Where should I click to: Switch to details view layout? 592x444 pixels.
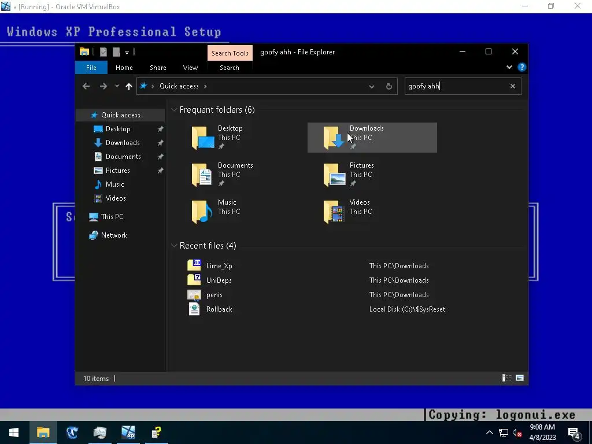[x=506, y=378]
